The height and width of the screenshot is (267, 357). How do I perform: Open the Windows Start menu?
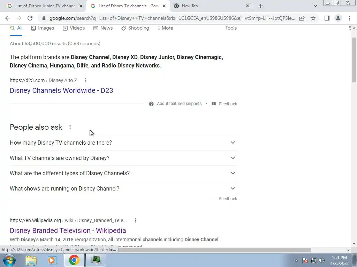point(9,260)
